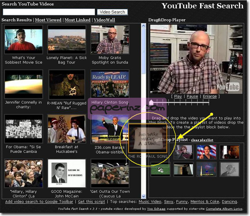Select the dark room with man playlist thumbnail
This screenshot has width=250, height=216.
[x=229, y=152]
